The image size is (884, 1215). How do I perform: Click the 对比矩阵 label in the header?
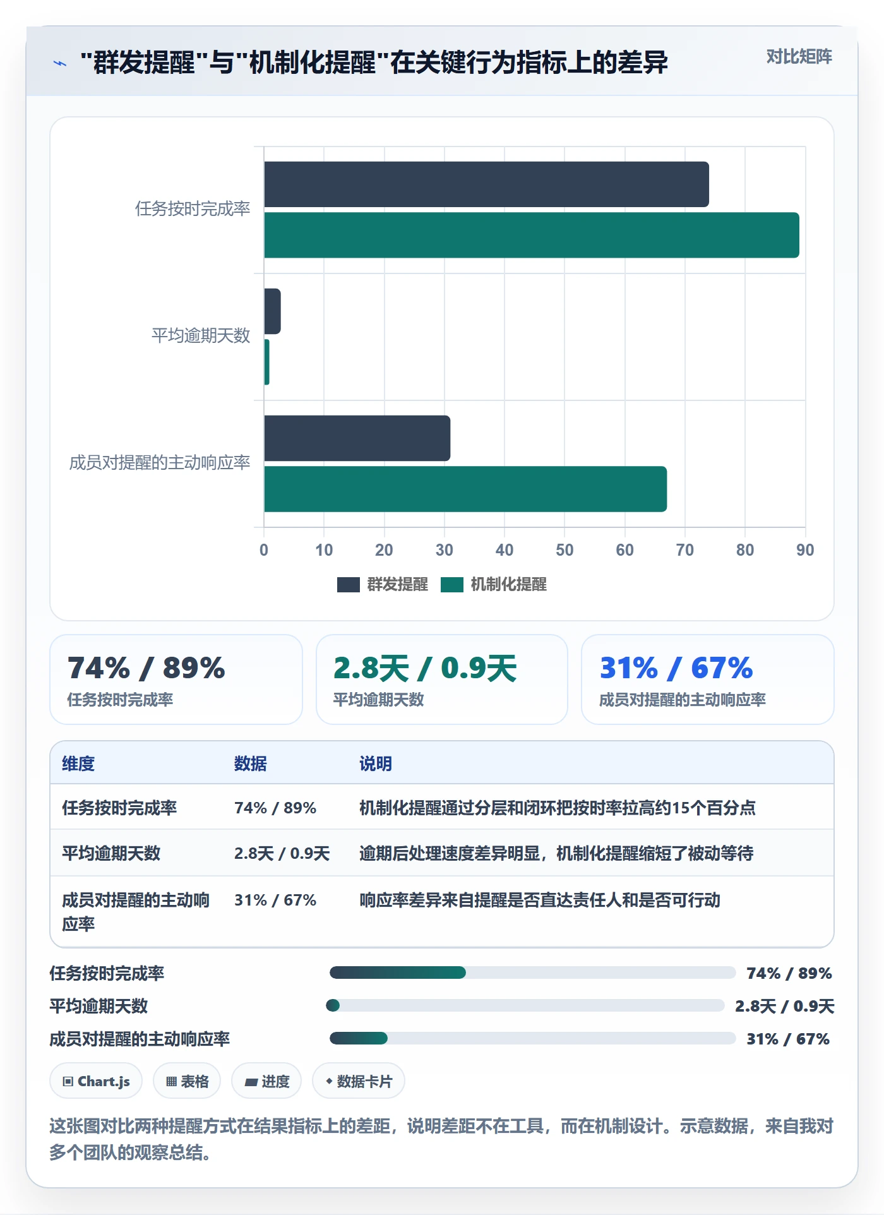pyautogui.click(x=799, y=57)
